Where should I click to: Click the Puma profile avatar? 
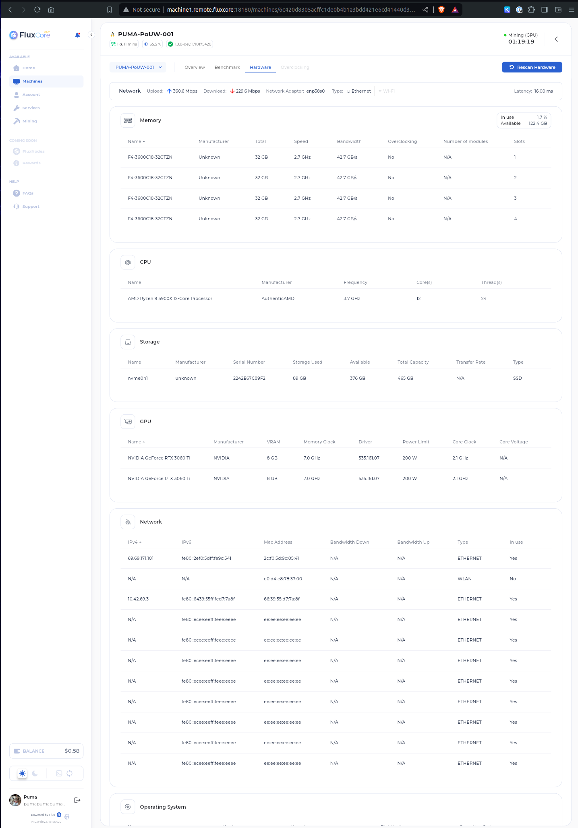click(x=15, y=800)
